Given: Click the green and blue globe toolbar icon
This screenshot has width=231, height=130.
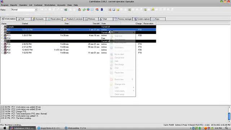Looking at the screenshot, I should click(88, 10).
